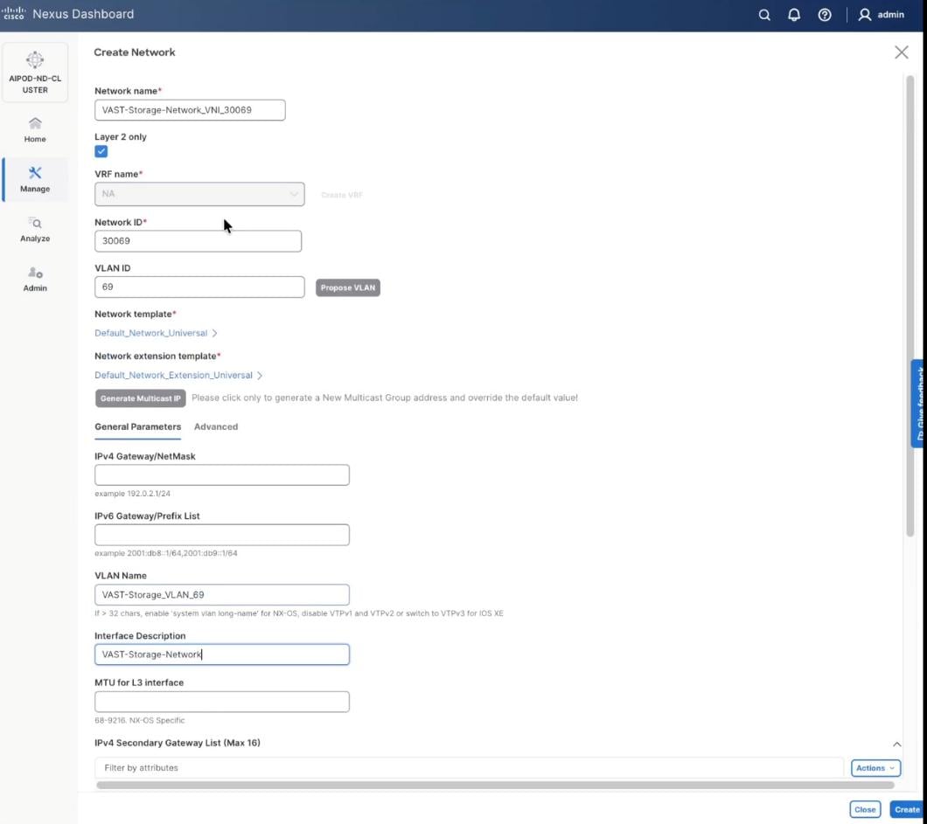Viewport: 927px width, 824px height.
Task: Open the Actions dropdown for secondary gateways
Action: pos(874,767)
